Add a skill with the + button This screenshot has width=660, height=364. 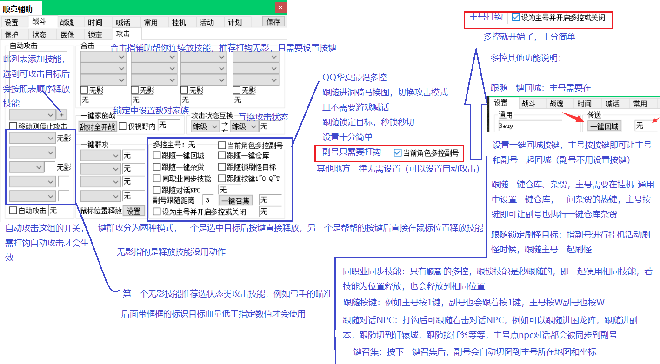[62, 114]
